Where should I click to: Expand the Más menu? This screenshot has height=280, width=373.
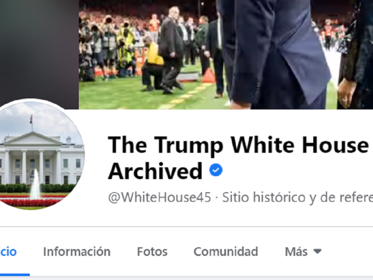coord(304,252)
